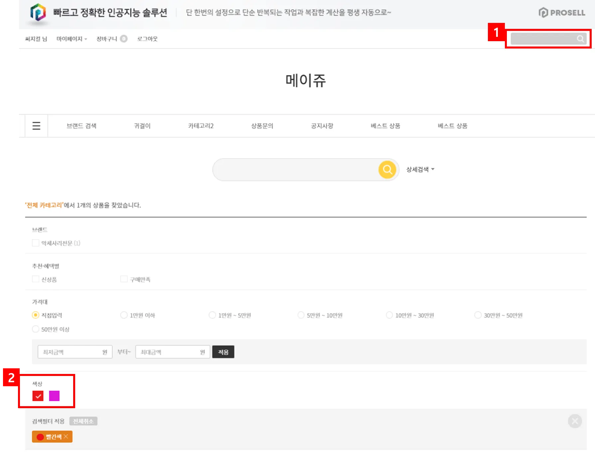Screen dimensions: 595x454
Task: Select the magenta color swatch
Action: click(54, 396)
